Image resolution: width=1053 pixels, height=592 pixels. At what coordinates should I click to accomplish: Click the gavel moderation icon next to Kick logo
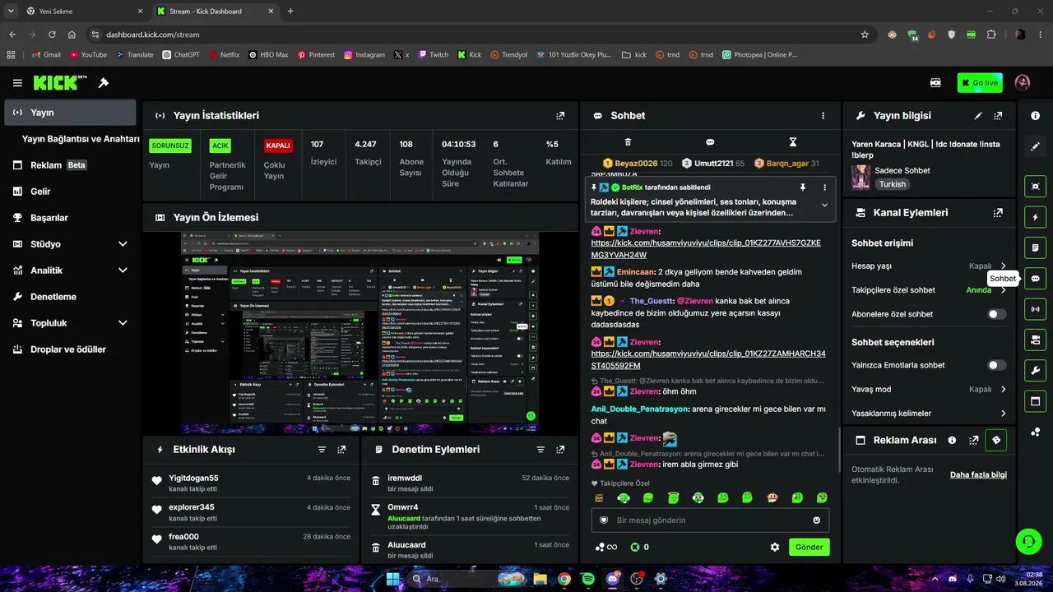[x=104, y=83]
